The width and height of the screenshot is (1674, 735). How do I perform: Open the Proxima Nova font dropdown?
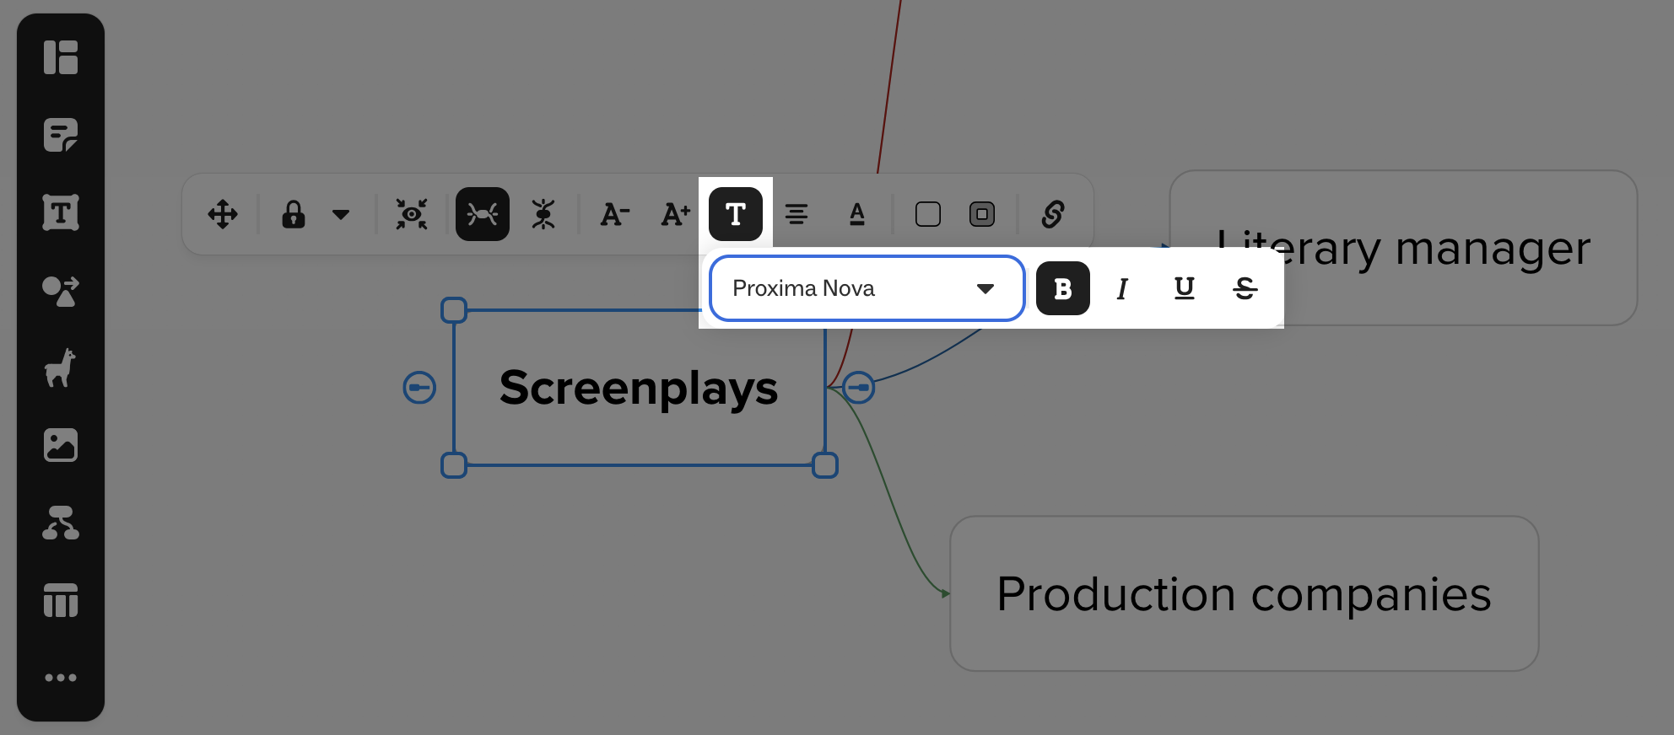tap(867, 288)
